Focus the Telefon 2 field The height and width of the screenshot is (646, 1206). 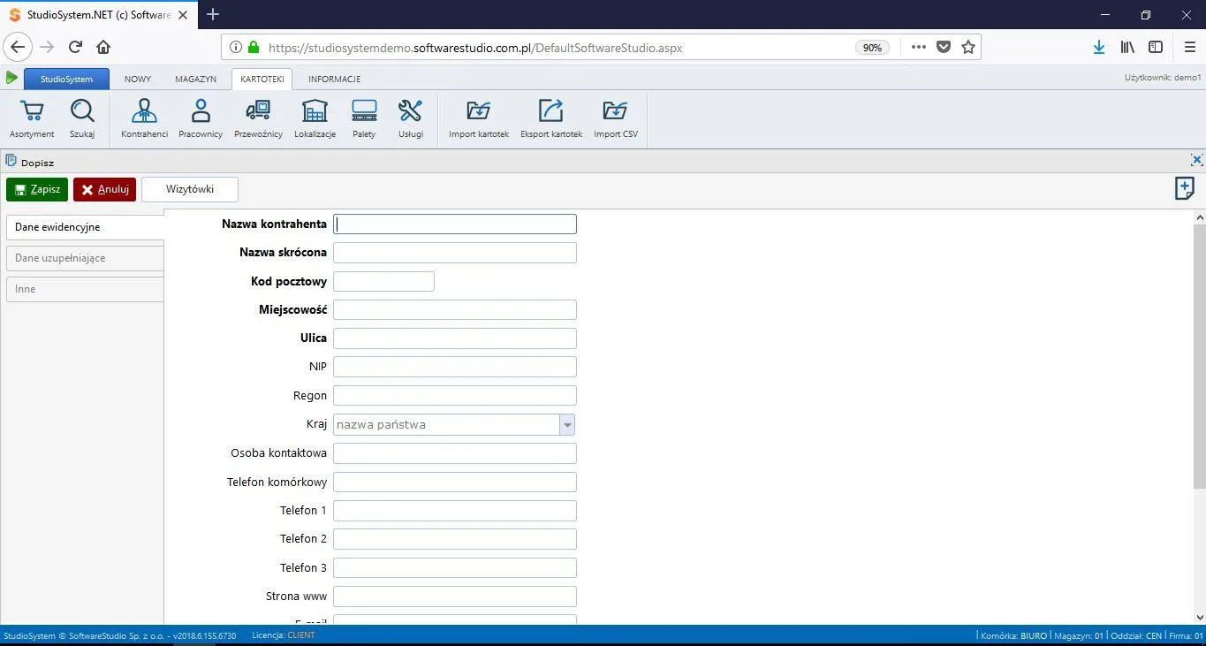[455, 539]
